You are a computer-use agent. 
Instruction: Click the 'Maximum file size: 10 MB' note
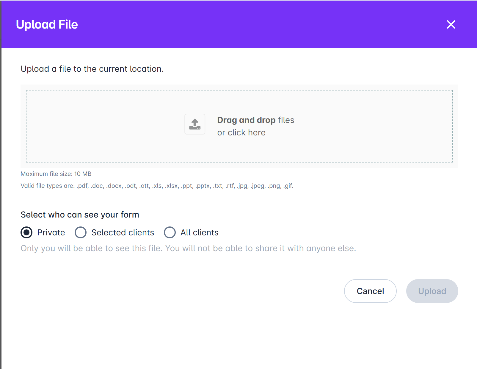[56, 174]
